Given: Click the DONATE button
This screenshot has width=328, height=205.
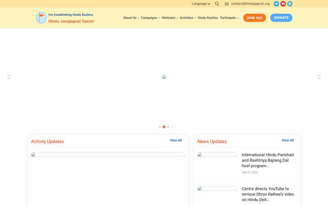Looking at the screenshot, I should [x=281, y=18].
